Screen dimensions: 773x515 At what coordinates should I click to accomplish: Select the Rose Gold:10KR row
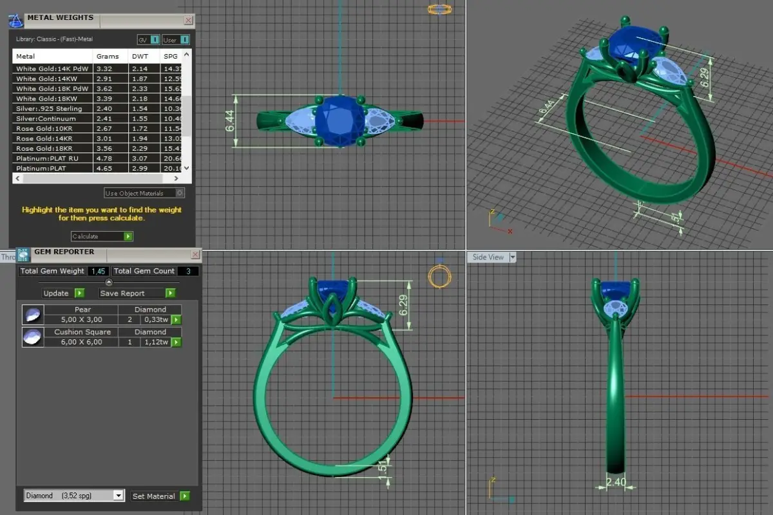[98, 128]
